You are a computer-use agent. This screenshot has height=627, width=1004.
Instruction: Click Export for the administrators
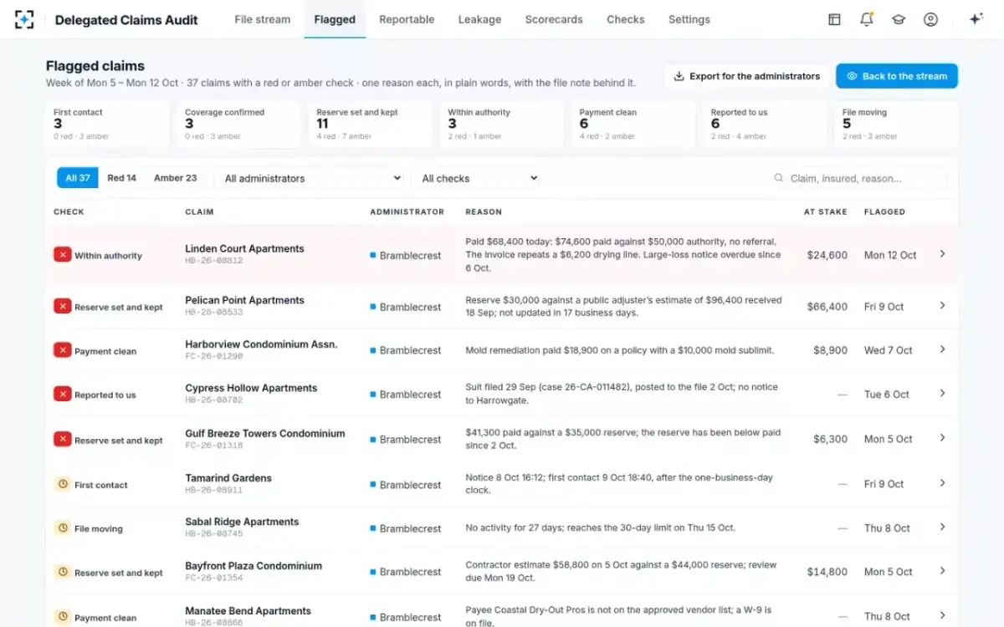tap(746, 76)
